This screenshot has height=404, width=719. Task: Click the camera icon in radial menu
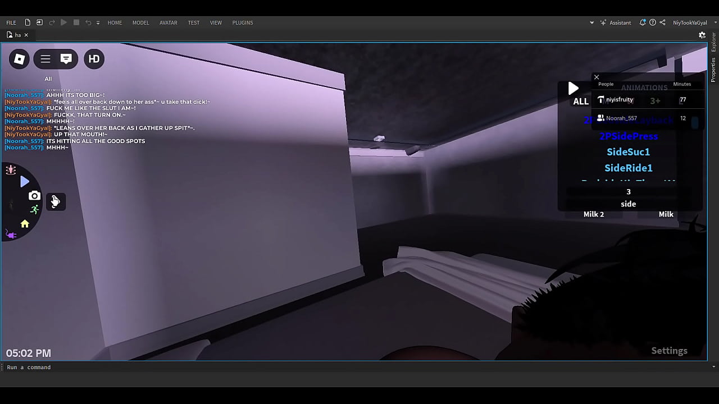34,196
